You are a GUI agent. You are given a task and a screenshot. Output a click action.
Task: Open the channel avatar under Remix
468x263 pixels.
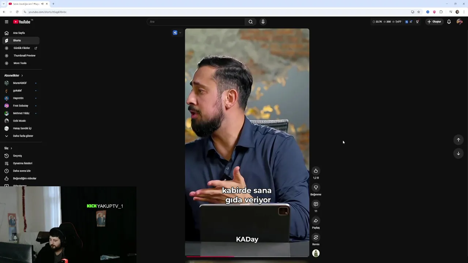pos(316,253)
